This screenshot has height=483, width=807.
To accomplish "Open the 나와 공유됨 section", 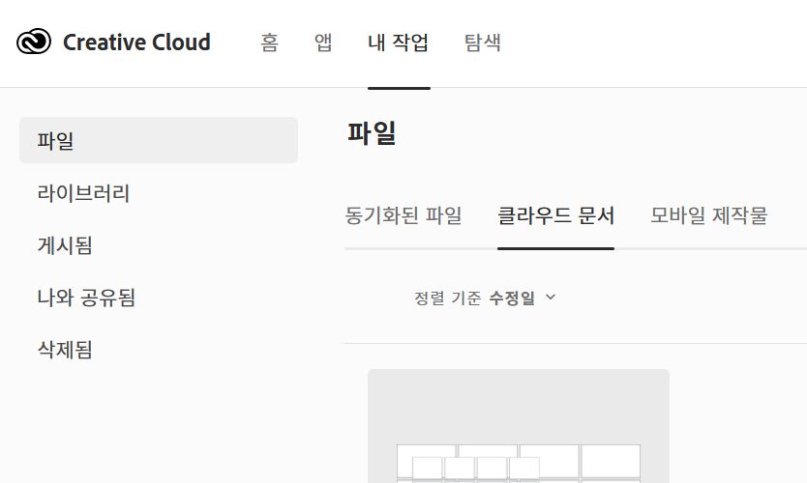I will (86, 298).
